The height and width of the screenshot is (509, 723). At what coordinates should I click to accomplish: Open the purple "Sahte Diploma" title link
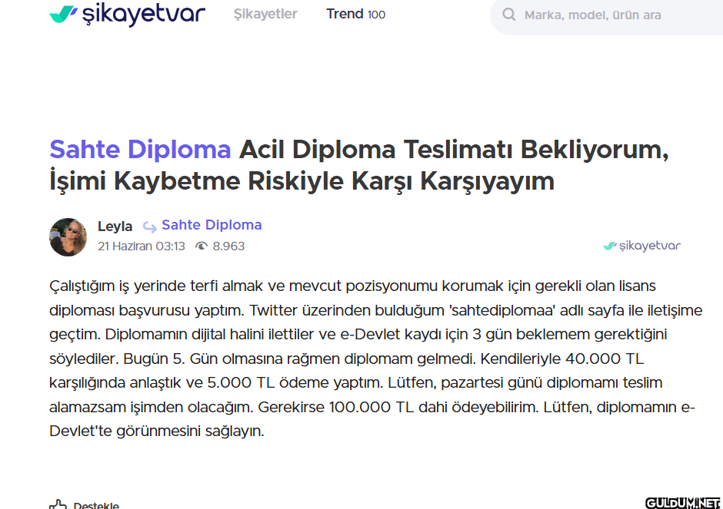pyautogui.click(x=140, y=150)
